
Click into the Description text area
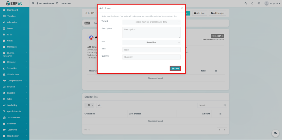(151, 32)
